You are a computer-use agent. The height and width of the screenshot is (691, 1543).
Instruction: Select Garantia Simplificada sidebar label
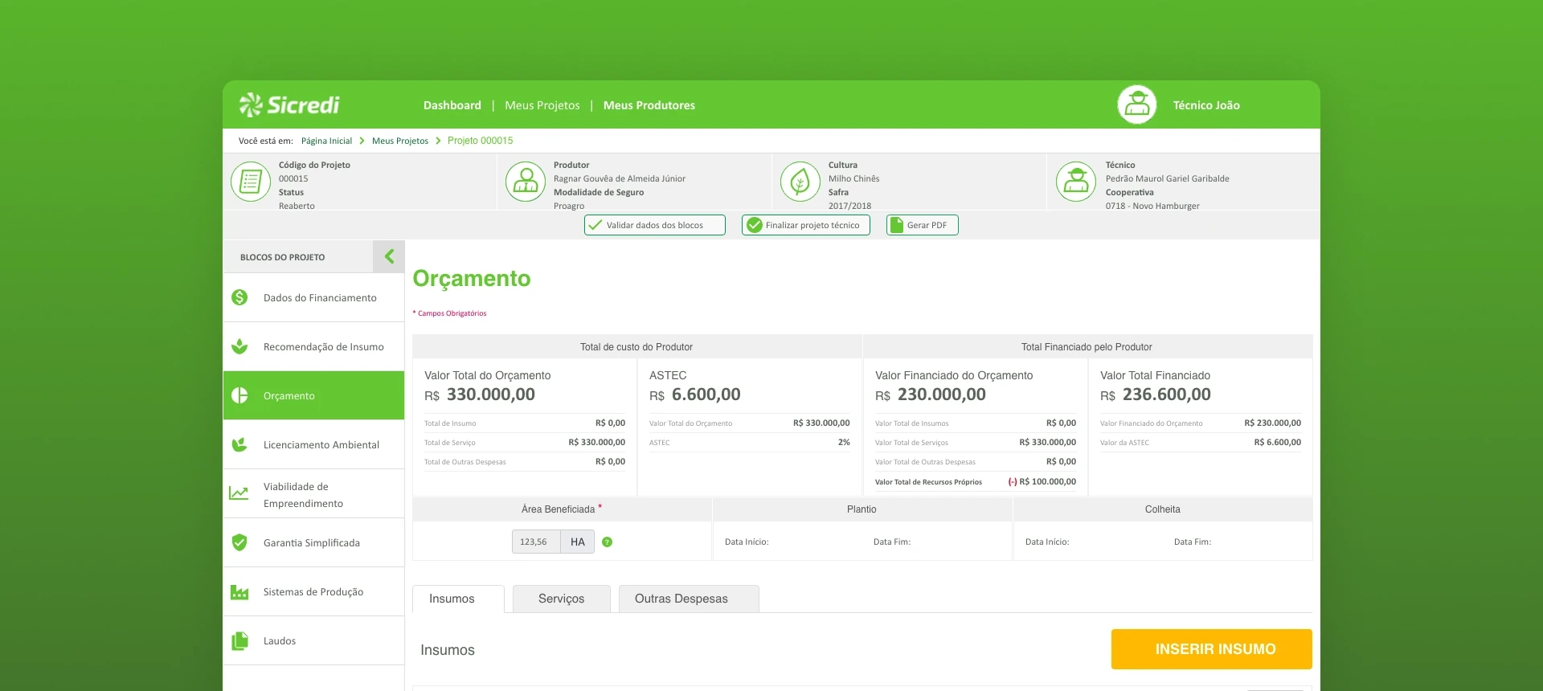pos(312,542)
